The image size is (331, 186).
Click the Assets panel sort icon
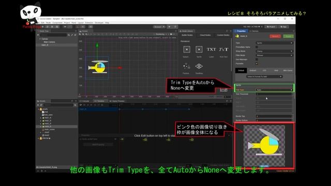(x=41, y=105)
